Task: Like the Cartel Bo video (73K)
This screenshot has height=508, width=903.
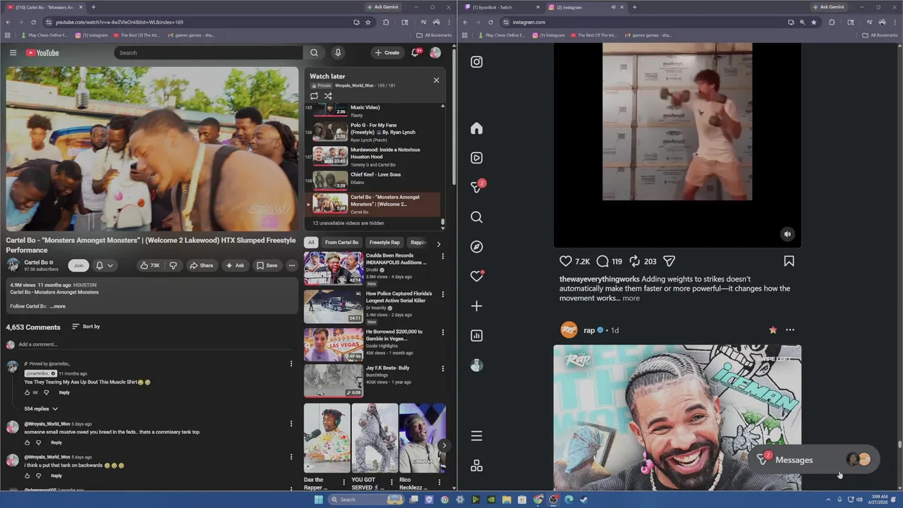Action: 150,265
